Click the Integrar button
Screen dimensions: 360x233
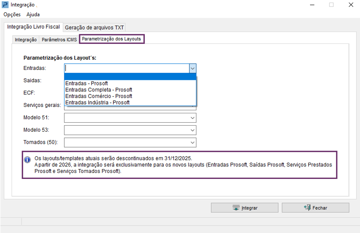click(245, 208)
